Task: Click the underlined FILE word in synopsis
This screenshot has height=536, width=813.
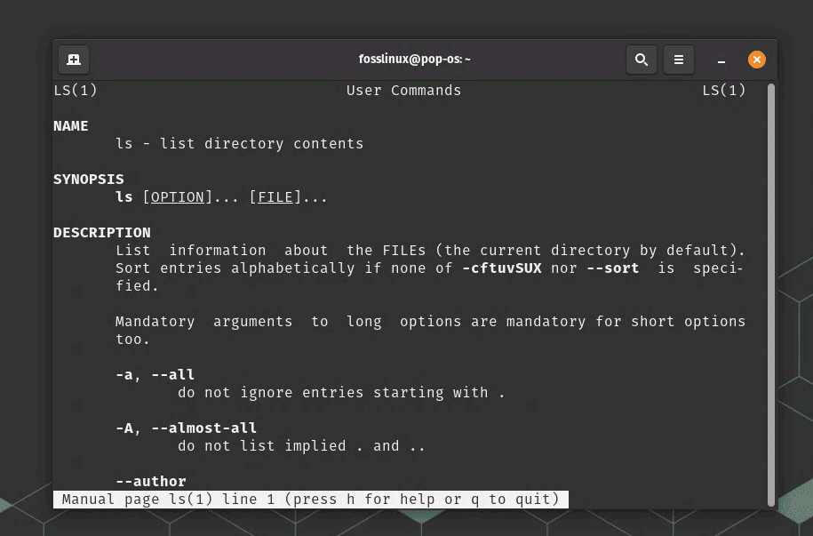Action: 275,197
